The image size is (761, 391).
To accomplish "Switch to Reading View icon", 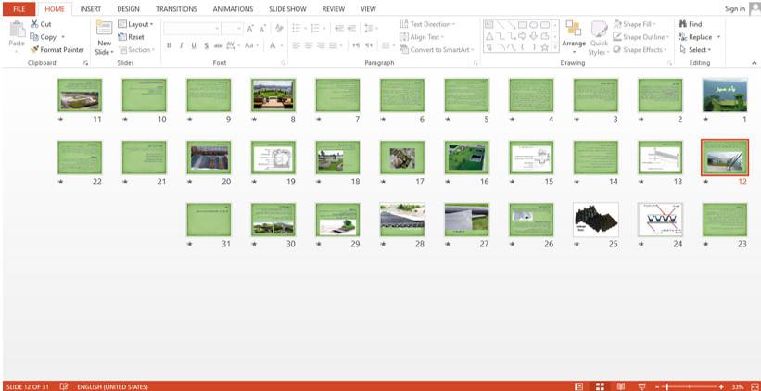I will click(x=621, y=386).
